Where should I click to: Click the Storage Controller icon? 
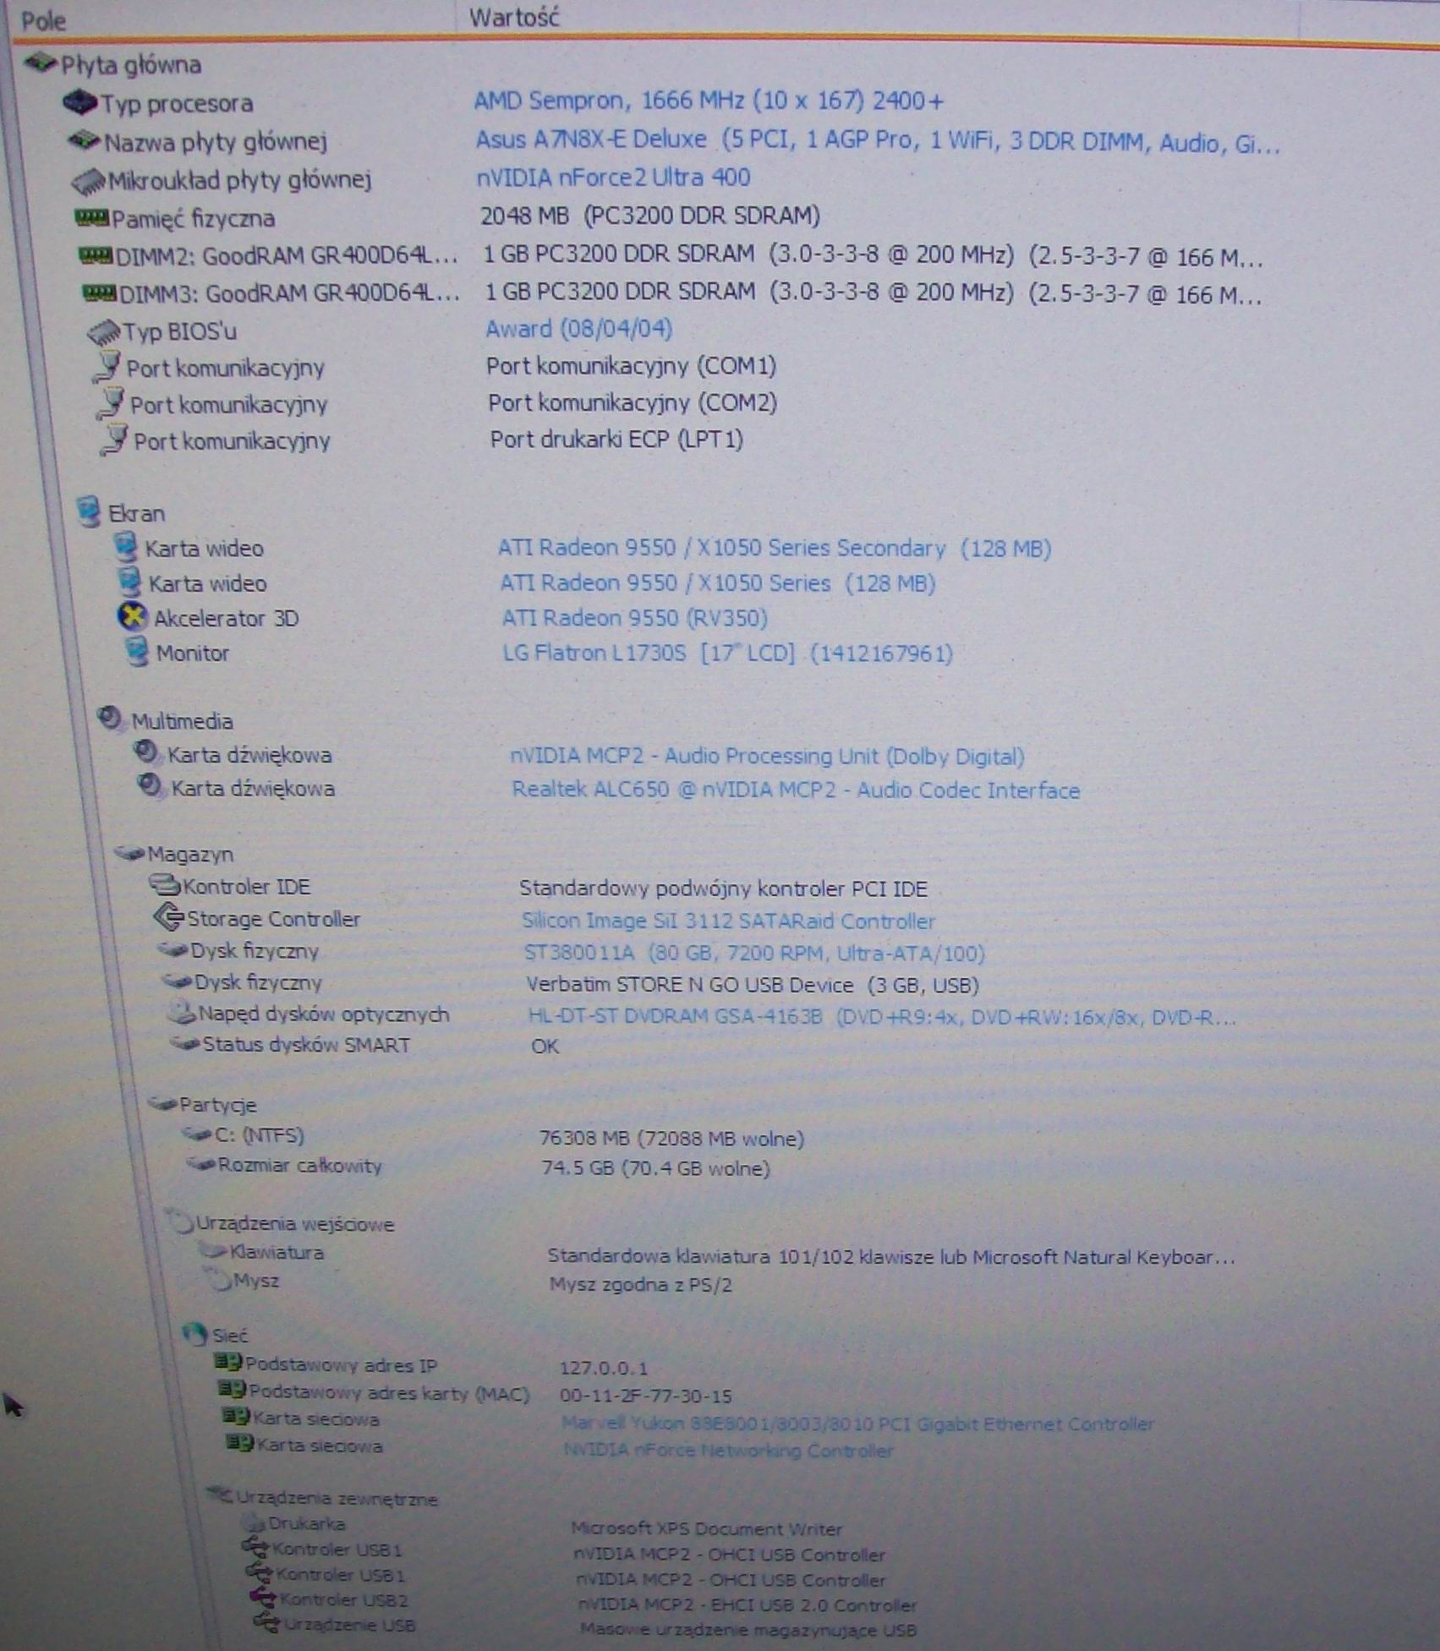(x=168, y=916)
